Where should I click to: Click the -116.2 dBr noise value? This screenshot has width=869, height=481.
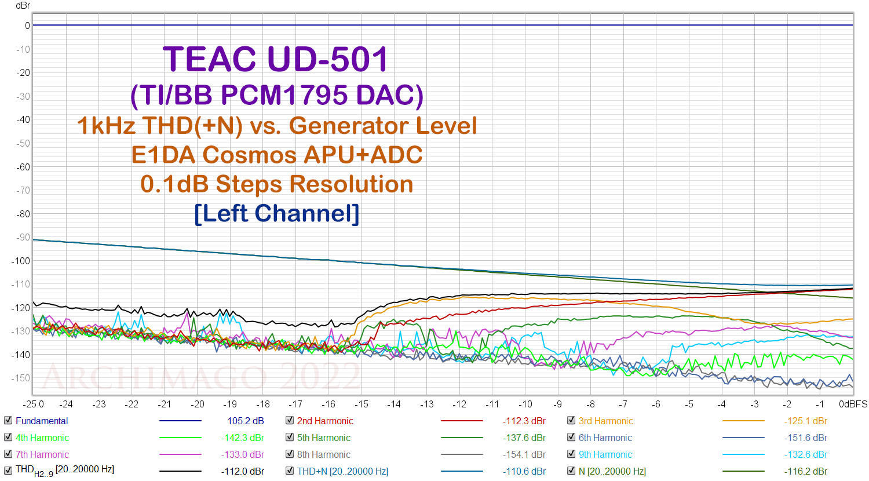[x=806, y=472]
